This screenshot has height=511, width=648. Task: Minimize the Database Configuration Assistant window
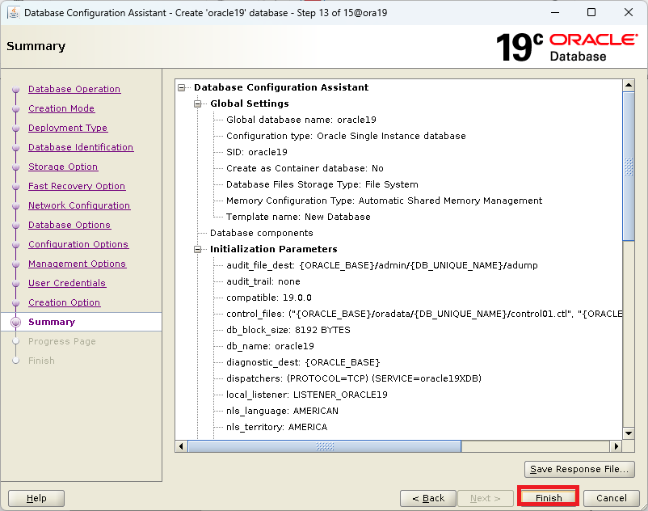point(555,12)
